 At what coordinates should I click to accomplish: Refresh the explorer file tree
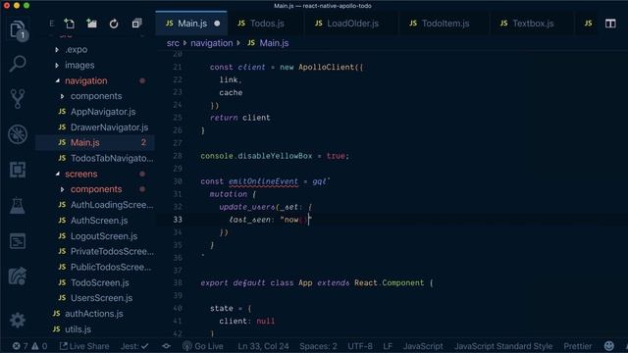coord(114,24)
